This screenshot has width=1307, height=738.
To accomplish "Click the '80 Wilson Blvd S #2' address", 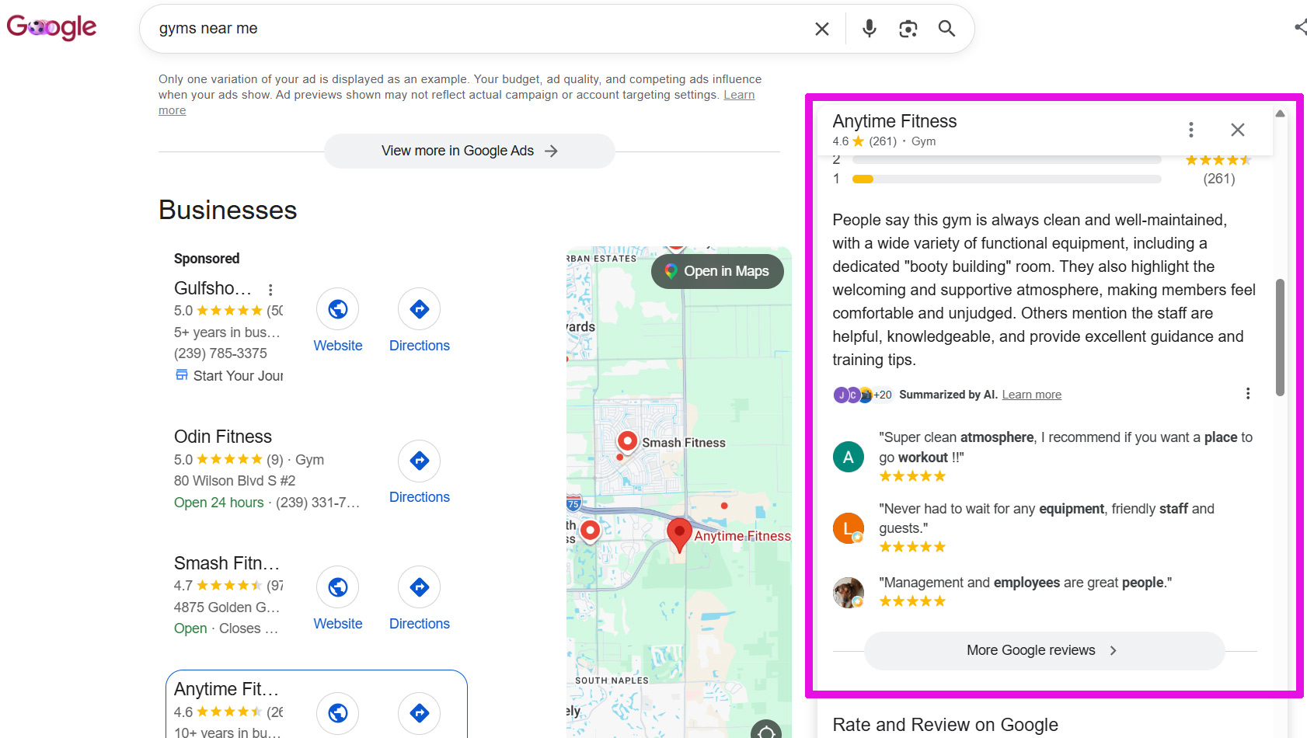I will [235, 481].
